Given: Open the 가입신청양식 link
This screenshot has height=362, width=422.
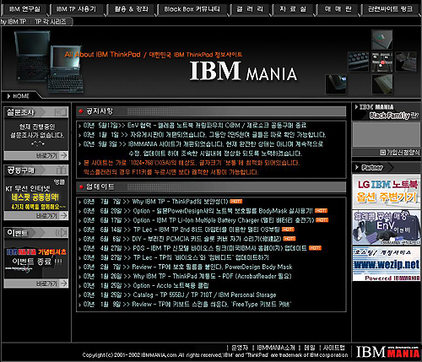Looking at the screenshot, I should click(x=400, y=153).
